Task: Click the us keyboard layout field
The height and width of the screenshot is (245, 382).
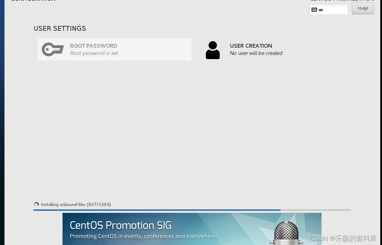Action: [x=329, y=10]
